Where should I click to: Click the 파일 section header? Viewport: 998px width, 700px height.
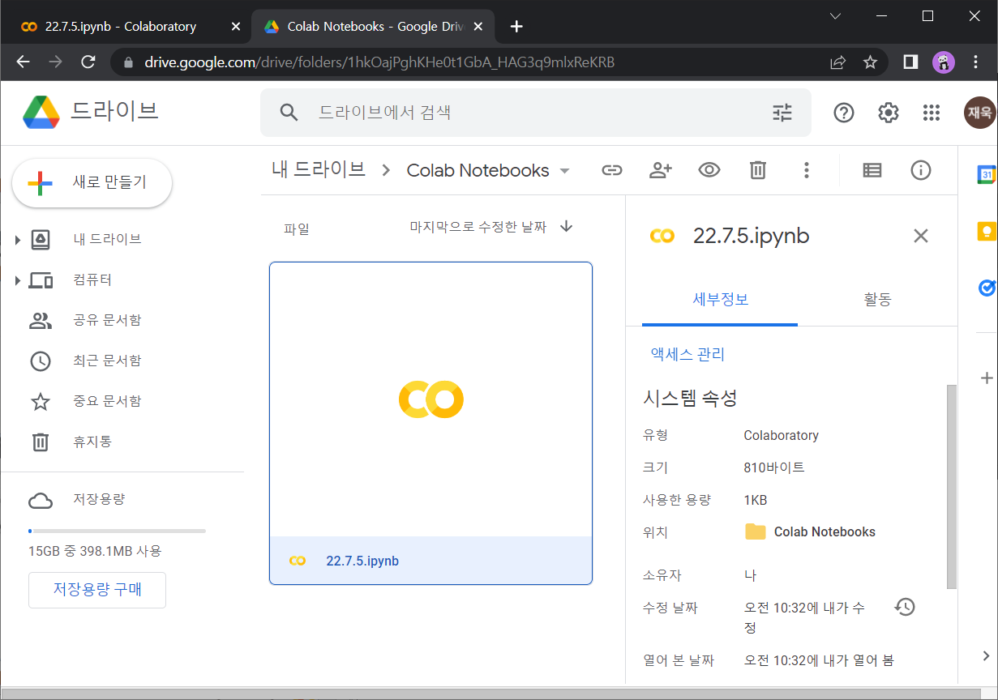click(296, 229)
